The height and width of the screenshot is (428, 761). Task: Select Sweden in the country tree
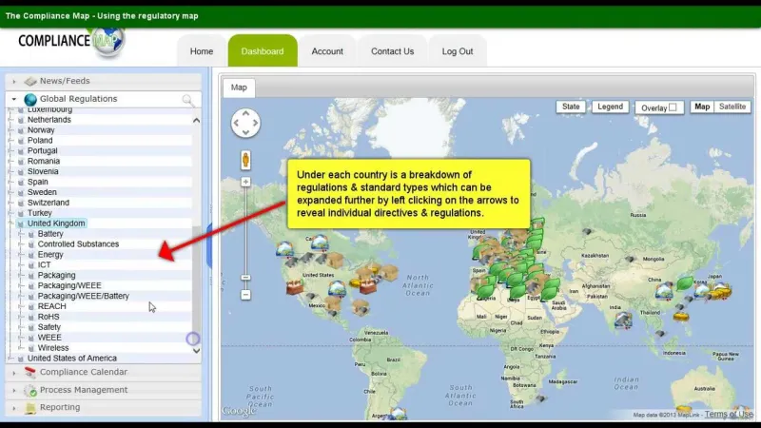[42, 192]
